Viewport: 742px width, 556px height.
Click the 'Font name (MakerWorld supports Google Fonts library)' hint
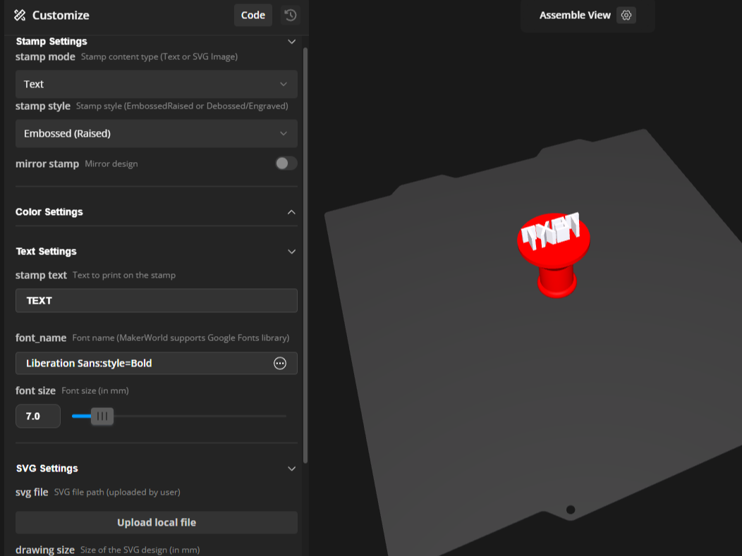click(181, 338)
